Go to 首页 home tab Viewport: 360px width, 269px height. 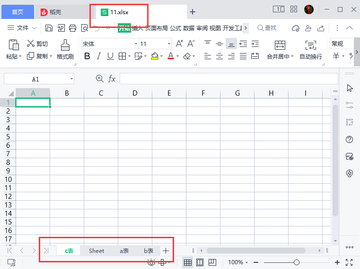(x=18, y=12)
